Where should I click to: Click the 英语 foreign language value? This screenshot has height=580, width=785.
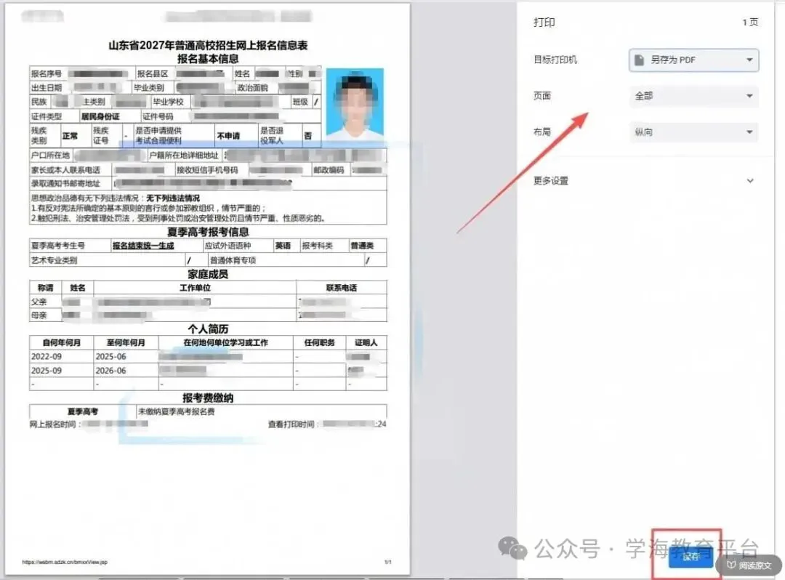point(283,246)
